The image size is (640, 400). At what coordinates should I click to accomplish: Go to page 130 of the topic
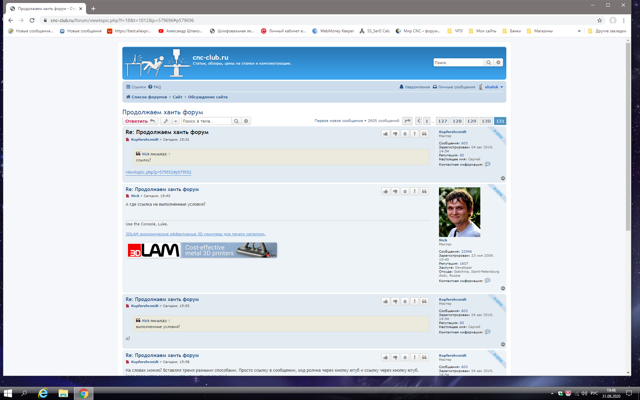(x=486, y=121)
